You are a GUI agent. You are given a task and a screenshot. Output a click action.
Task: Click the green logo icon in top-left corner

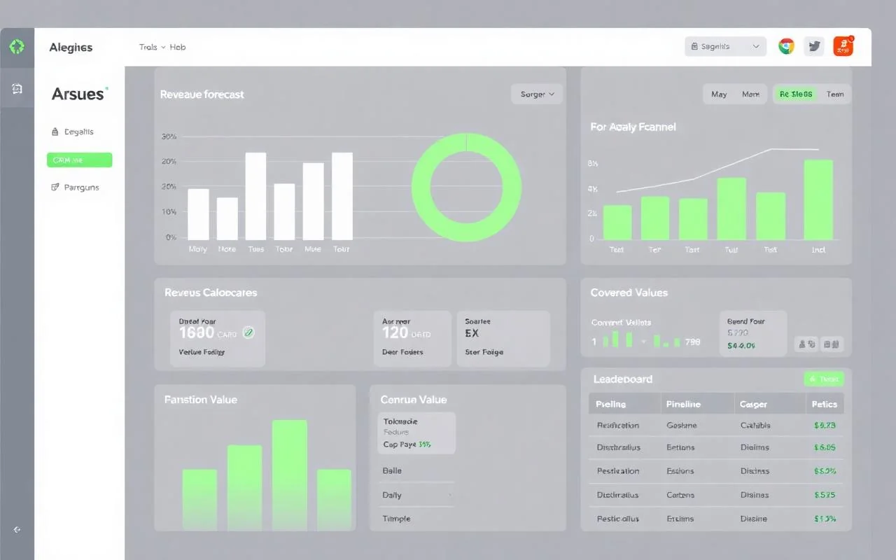coord(17,47)
